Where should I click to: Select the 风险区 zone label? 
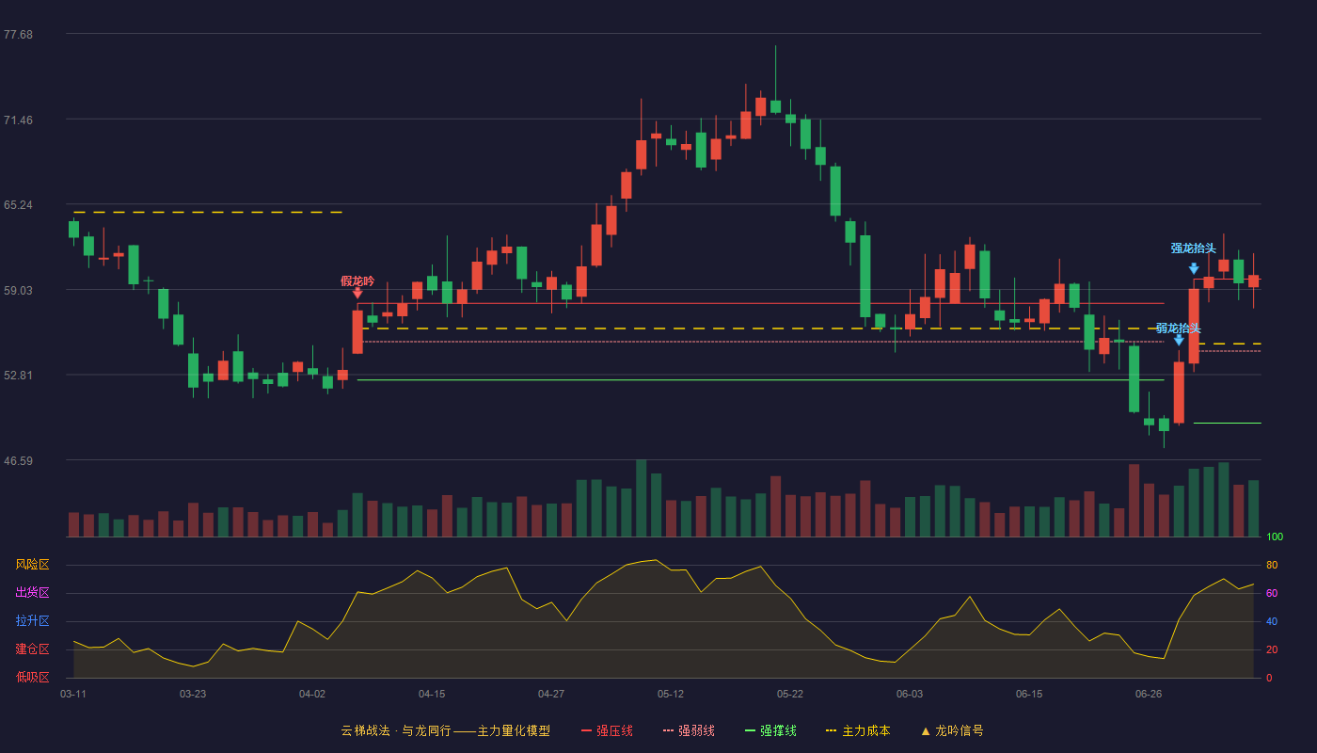pos(33,565)
